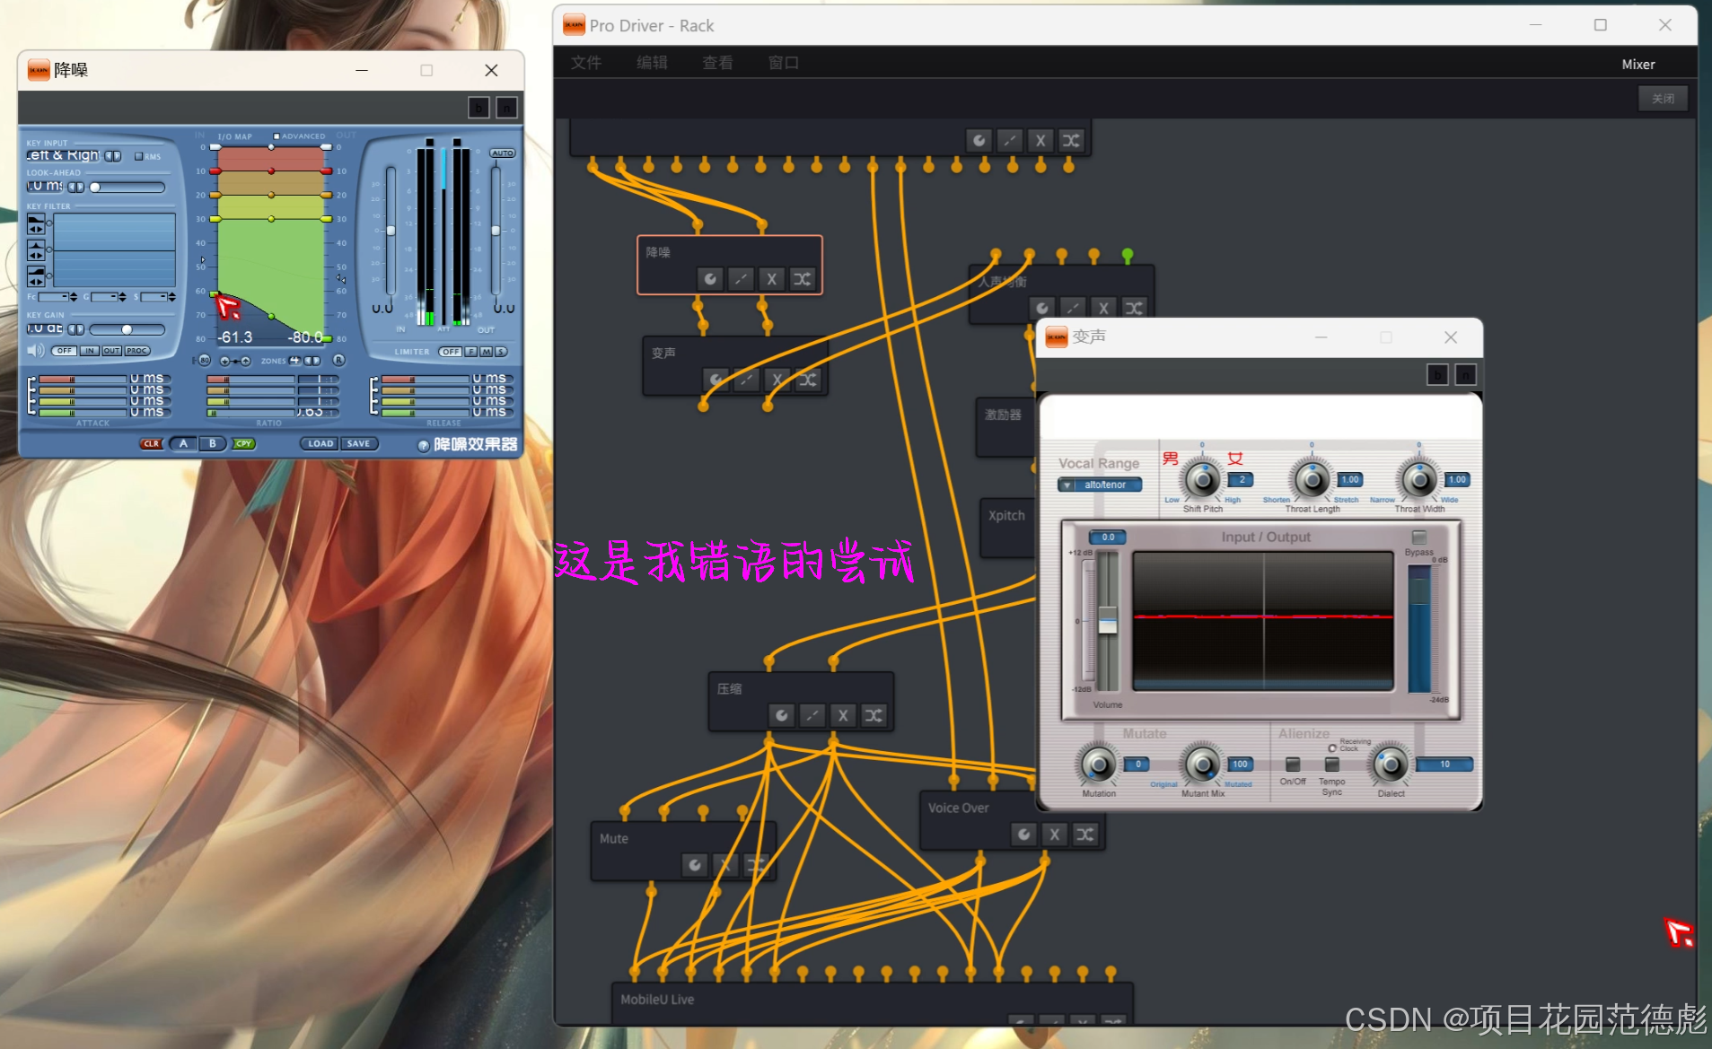
Task: Open editor icon on top input rack module
Action: pos(1010,140)
